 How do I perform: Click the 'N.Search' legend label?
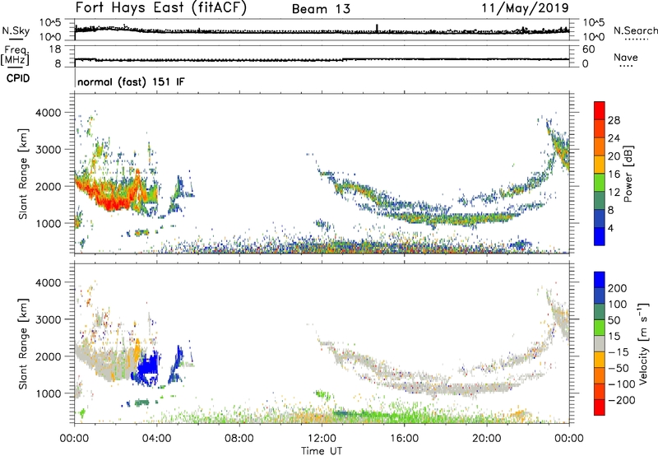(x=635, y=30)
